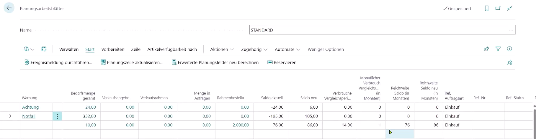Click Erweiterte Planungsfelder neu berechnen
Viewport: 536px width, 139px height.
coord(215,62)
